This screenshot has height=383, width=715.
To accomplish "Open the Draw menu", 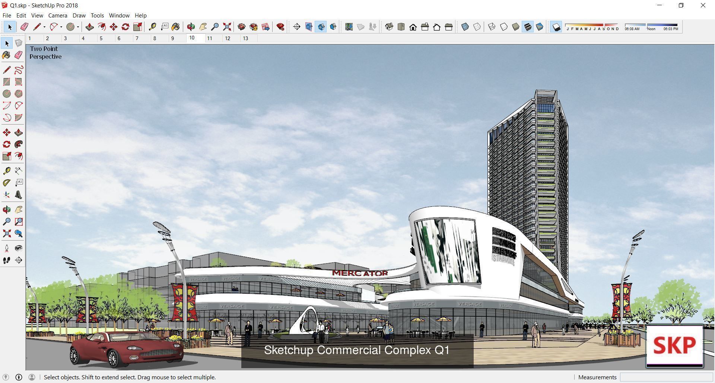I will [79, 15].
